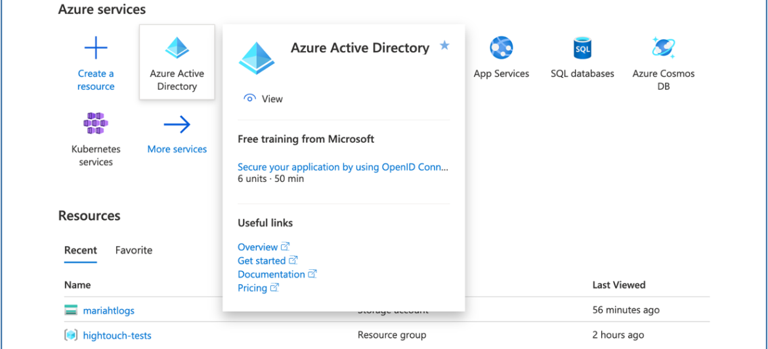Click the '2 hours ago' cell
The width and height of the screenshot is (768, 349).
point(618,335)
